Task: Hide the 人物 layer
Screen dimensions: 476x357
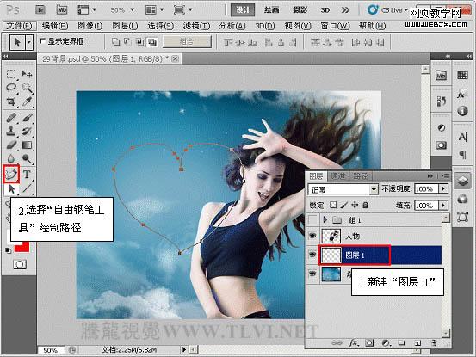Action: 312,236
